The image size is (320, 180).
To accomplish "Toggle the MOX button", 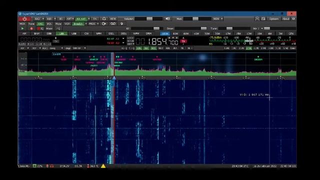I will coord(22,24).
